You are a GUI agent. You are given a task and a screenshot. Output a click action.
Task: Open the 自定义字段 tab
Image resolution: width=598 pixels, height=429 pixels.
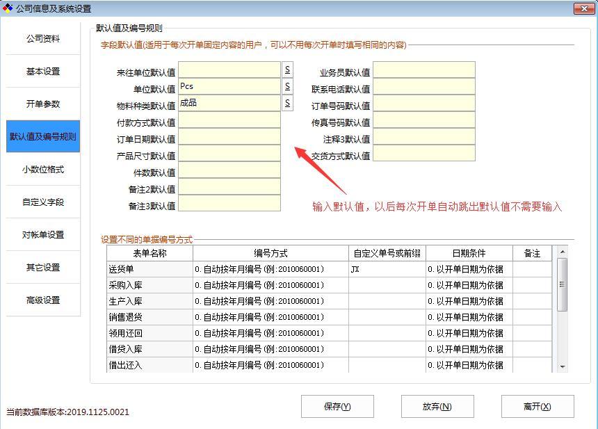pos(43,202)
